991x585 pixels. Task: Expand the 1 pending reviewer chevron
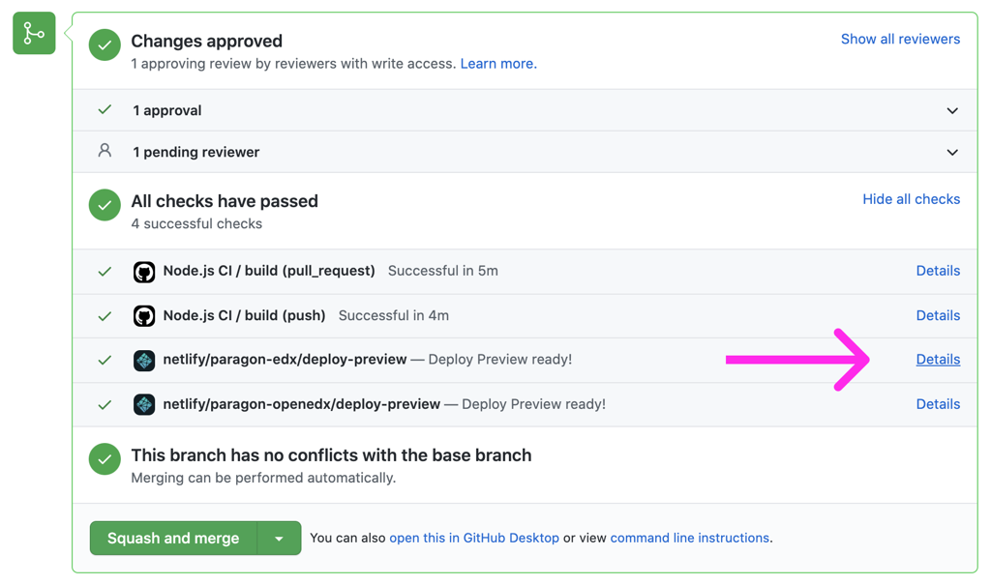[x=952, y=152]
